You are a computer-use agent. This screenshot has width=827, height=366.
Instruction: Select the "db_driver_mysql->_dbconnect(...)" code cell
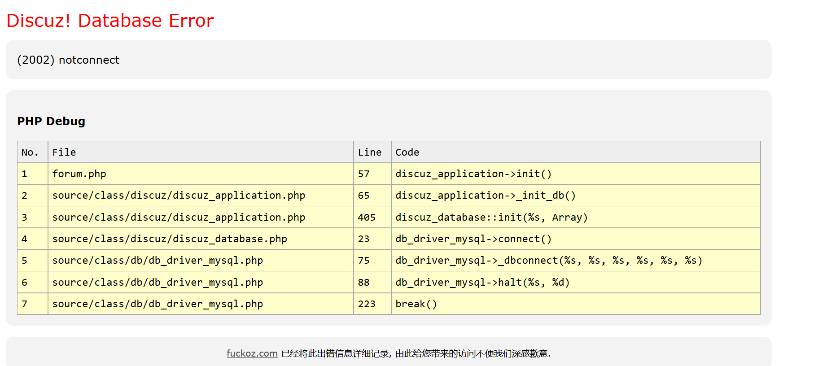coord(576,261)
